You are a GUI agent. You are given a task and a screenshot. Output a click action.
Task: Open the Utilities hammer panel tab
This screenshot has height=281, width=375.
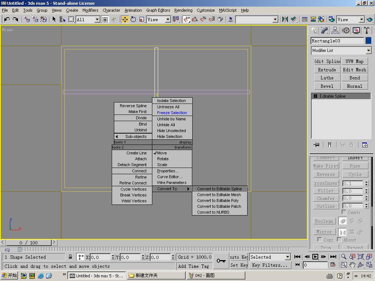[367, 30]
